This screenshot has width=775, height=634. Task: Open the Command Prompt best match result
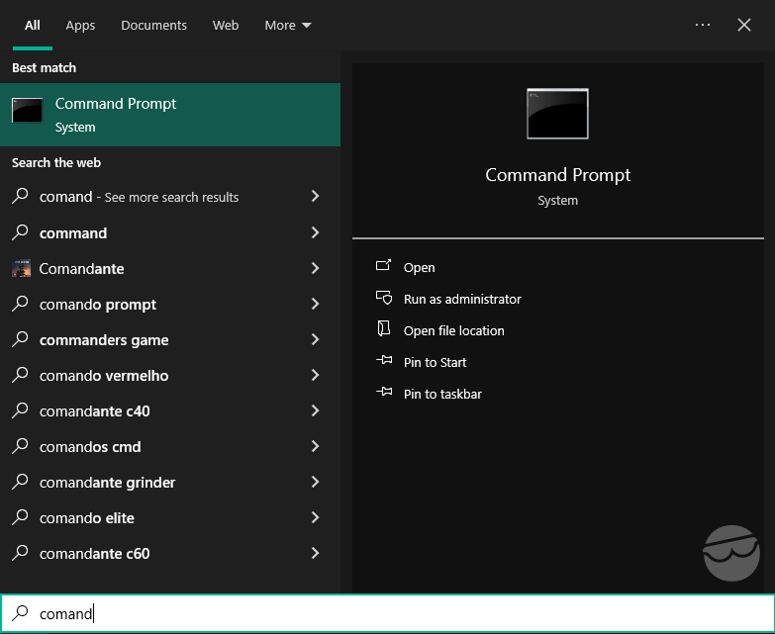(x=170, y=115)
